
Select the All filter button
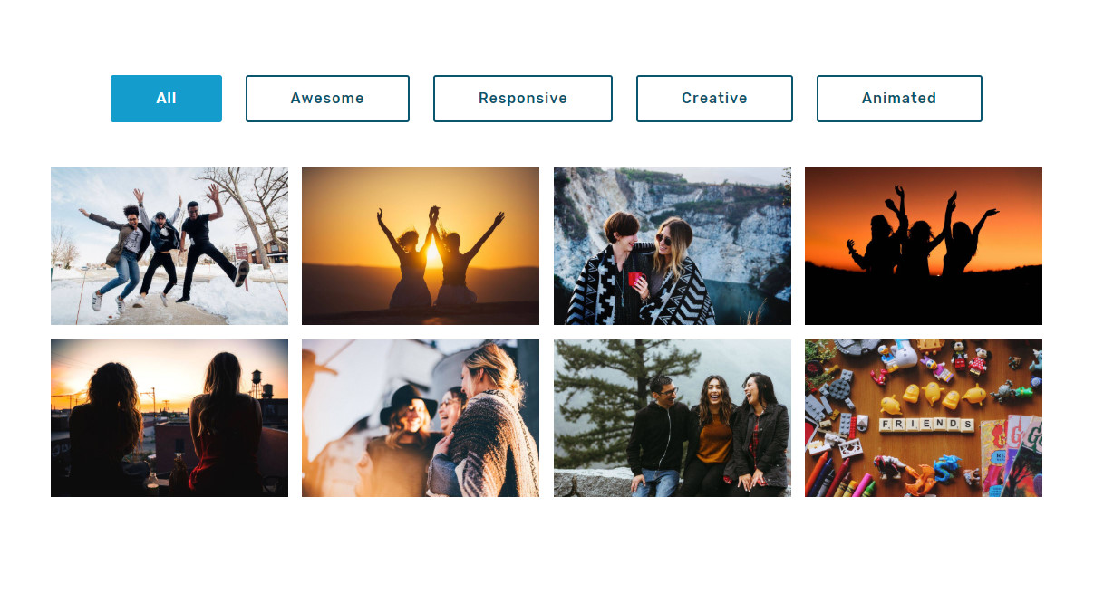(166, 99)
